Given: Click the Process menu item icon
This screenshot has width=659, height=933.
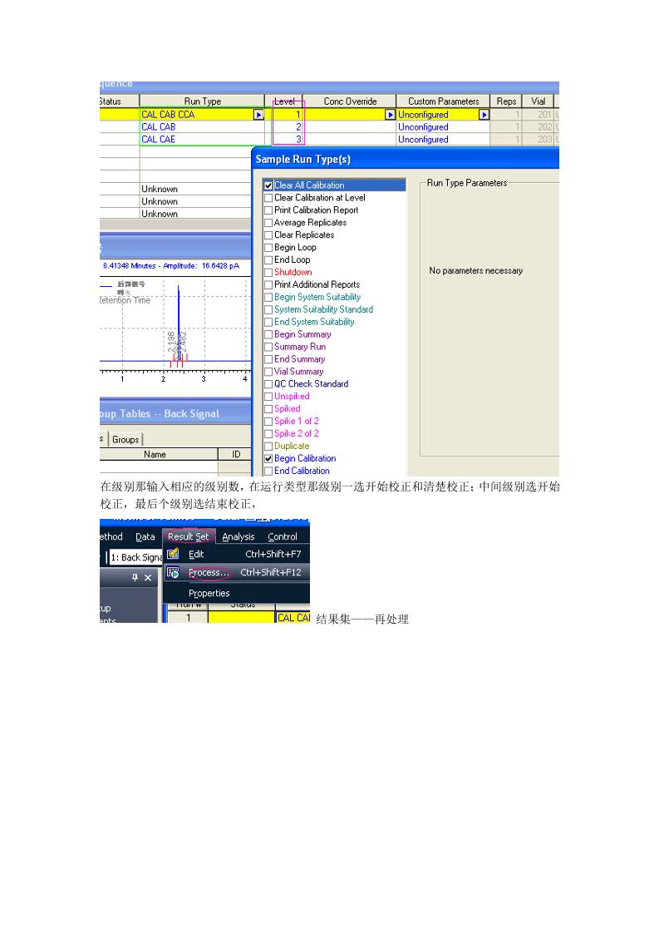Looking at the screenshot, I should click(x=173, y=573).
